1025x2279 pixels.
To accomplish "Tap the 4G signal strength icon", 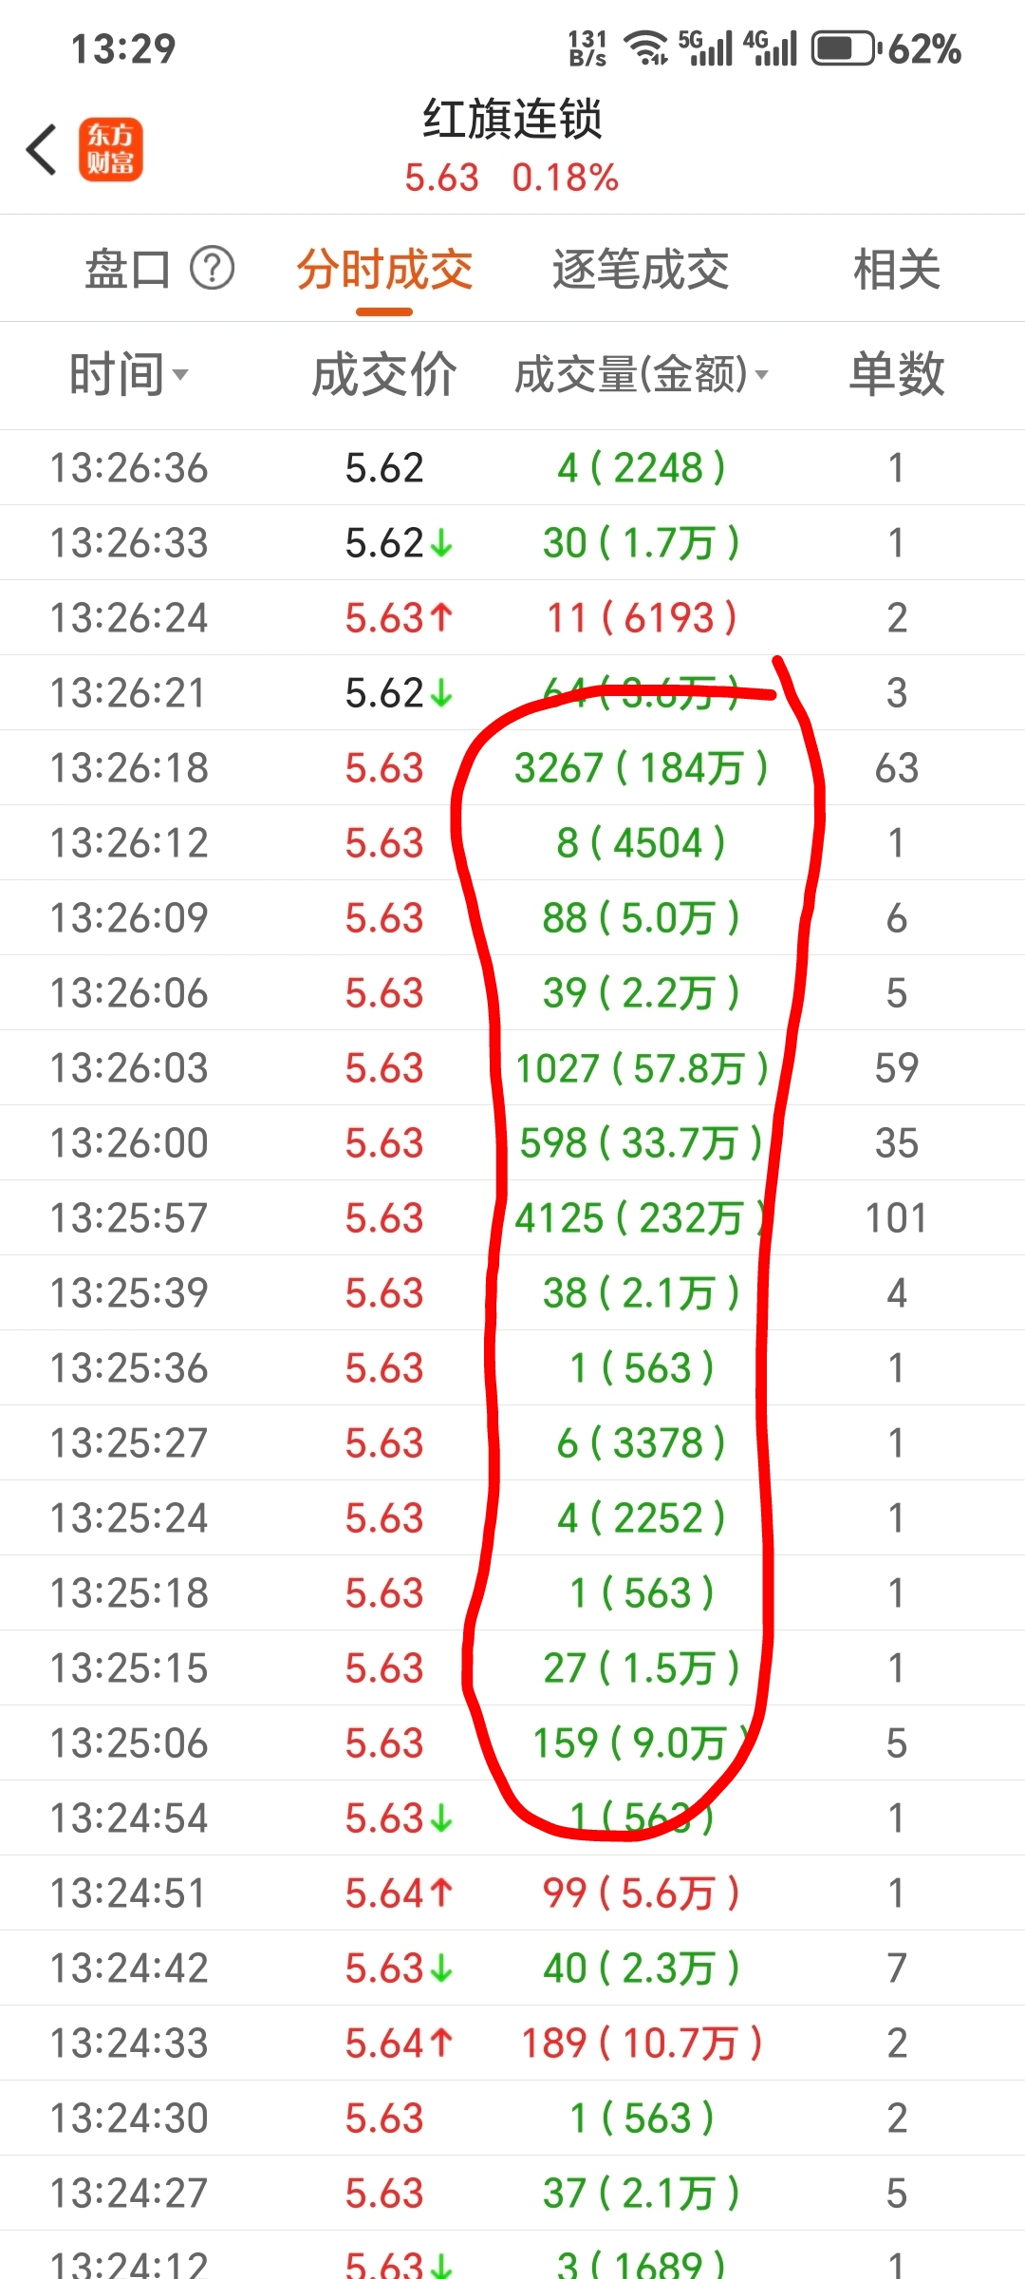I will [x=770, y=47].
